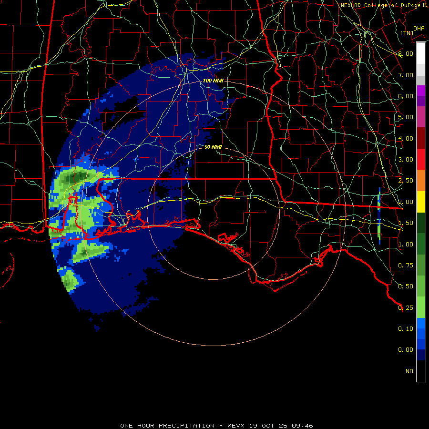Click the 1.50 legend value
This screenshot has width=429, height=429.
(406, 223)
